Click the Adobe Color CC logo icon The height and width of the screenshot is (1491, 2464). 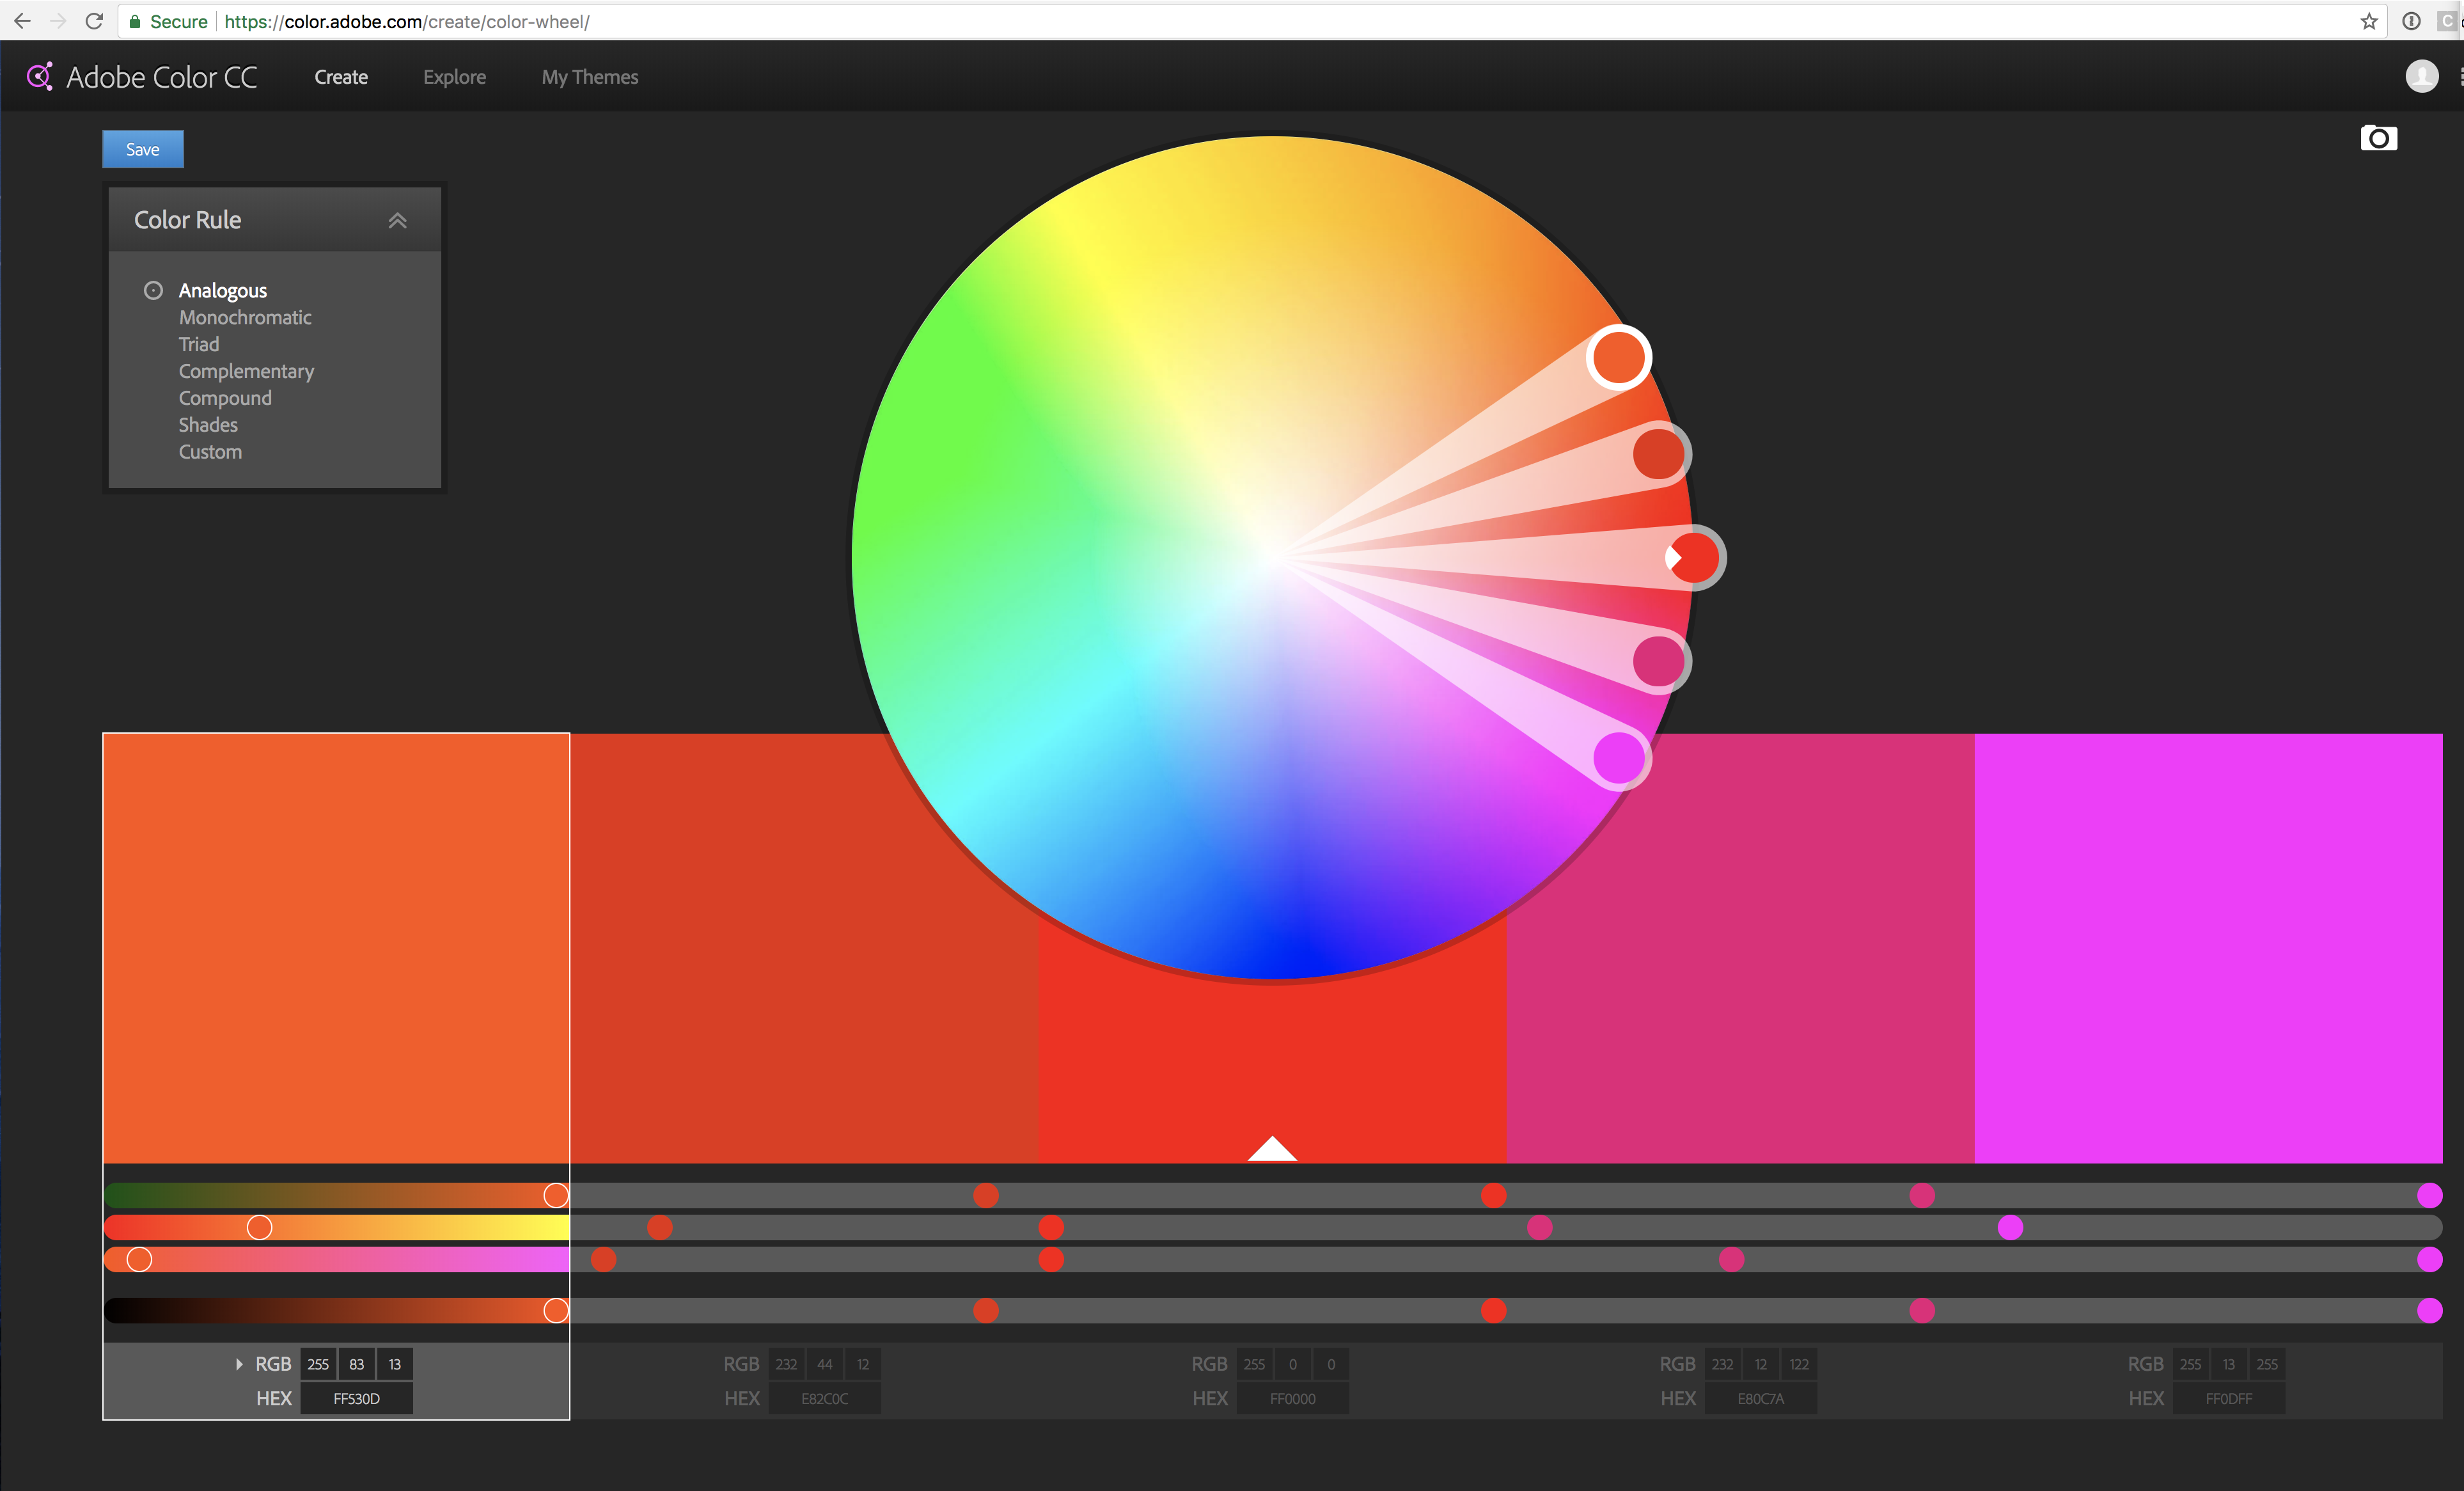[x=40, y=77]
